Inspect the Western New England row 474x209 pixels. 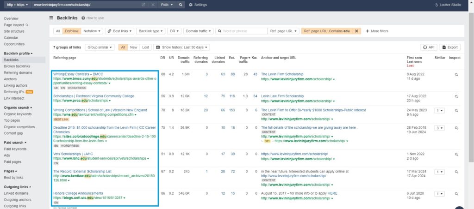(456, 111)
